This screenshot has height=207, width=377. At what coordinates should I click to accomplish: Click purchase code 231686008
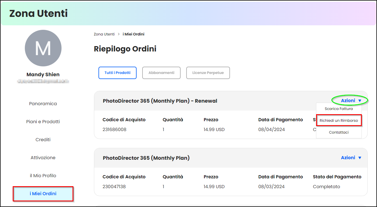(x=115, y=129)
